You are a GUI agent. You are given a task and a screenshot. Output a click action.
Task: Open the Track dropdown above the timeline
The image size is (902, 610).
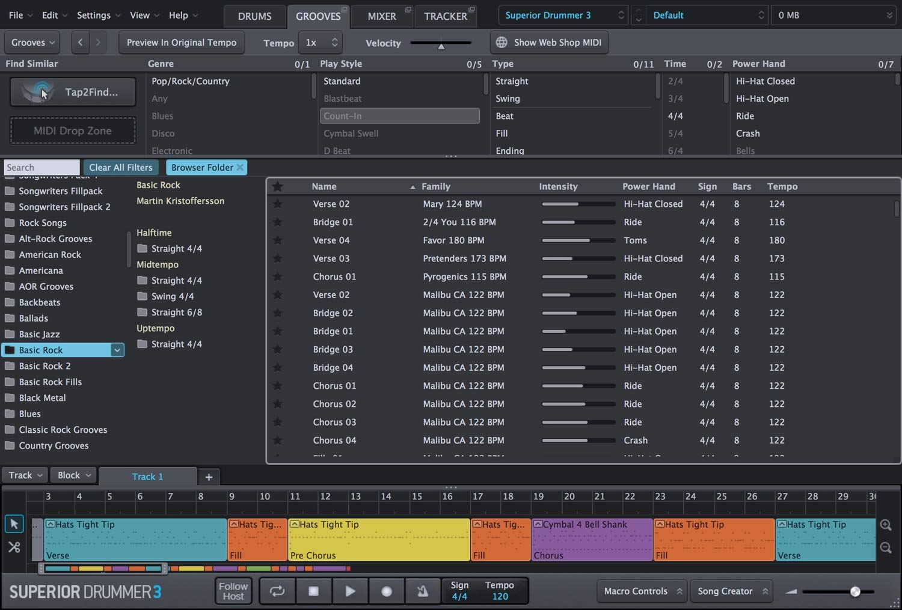click(24, 475)
